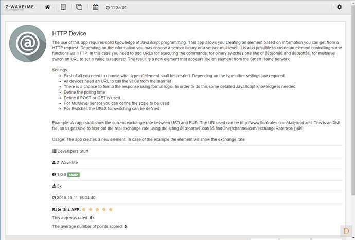
Task: Open the events calendar icon
Action: coord(96,7)
